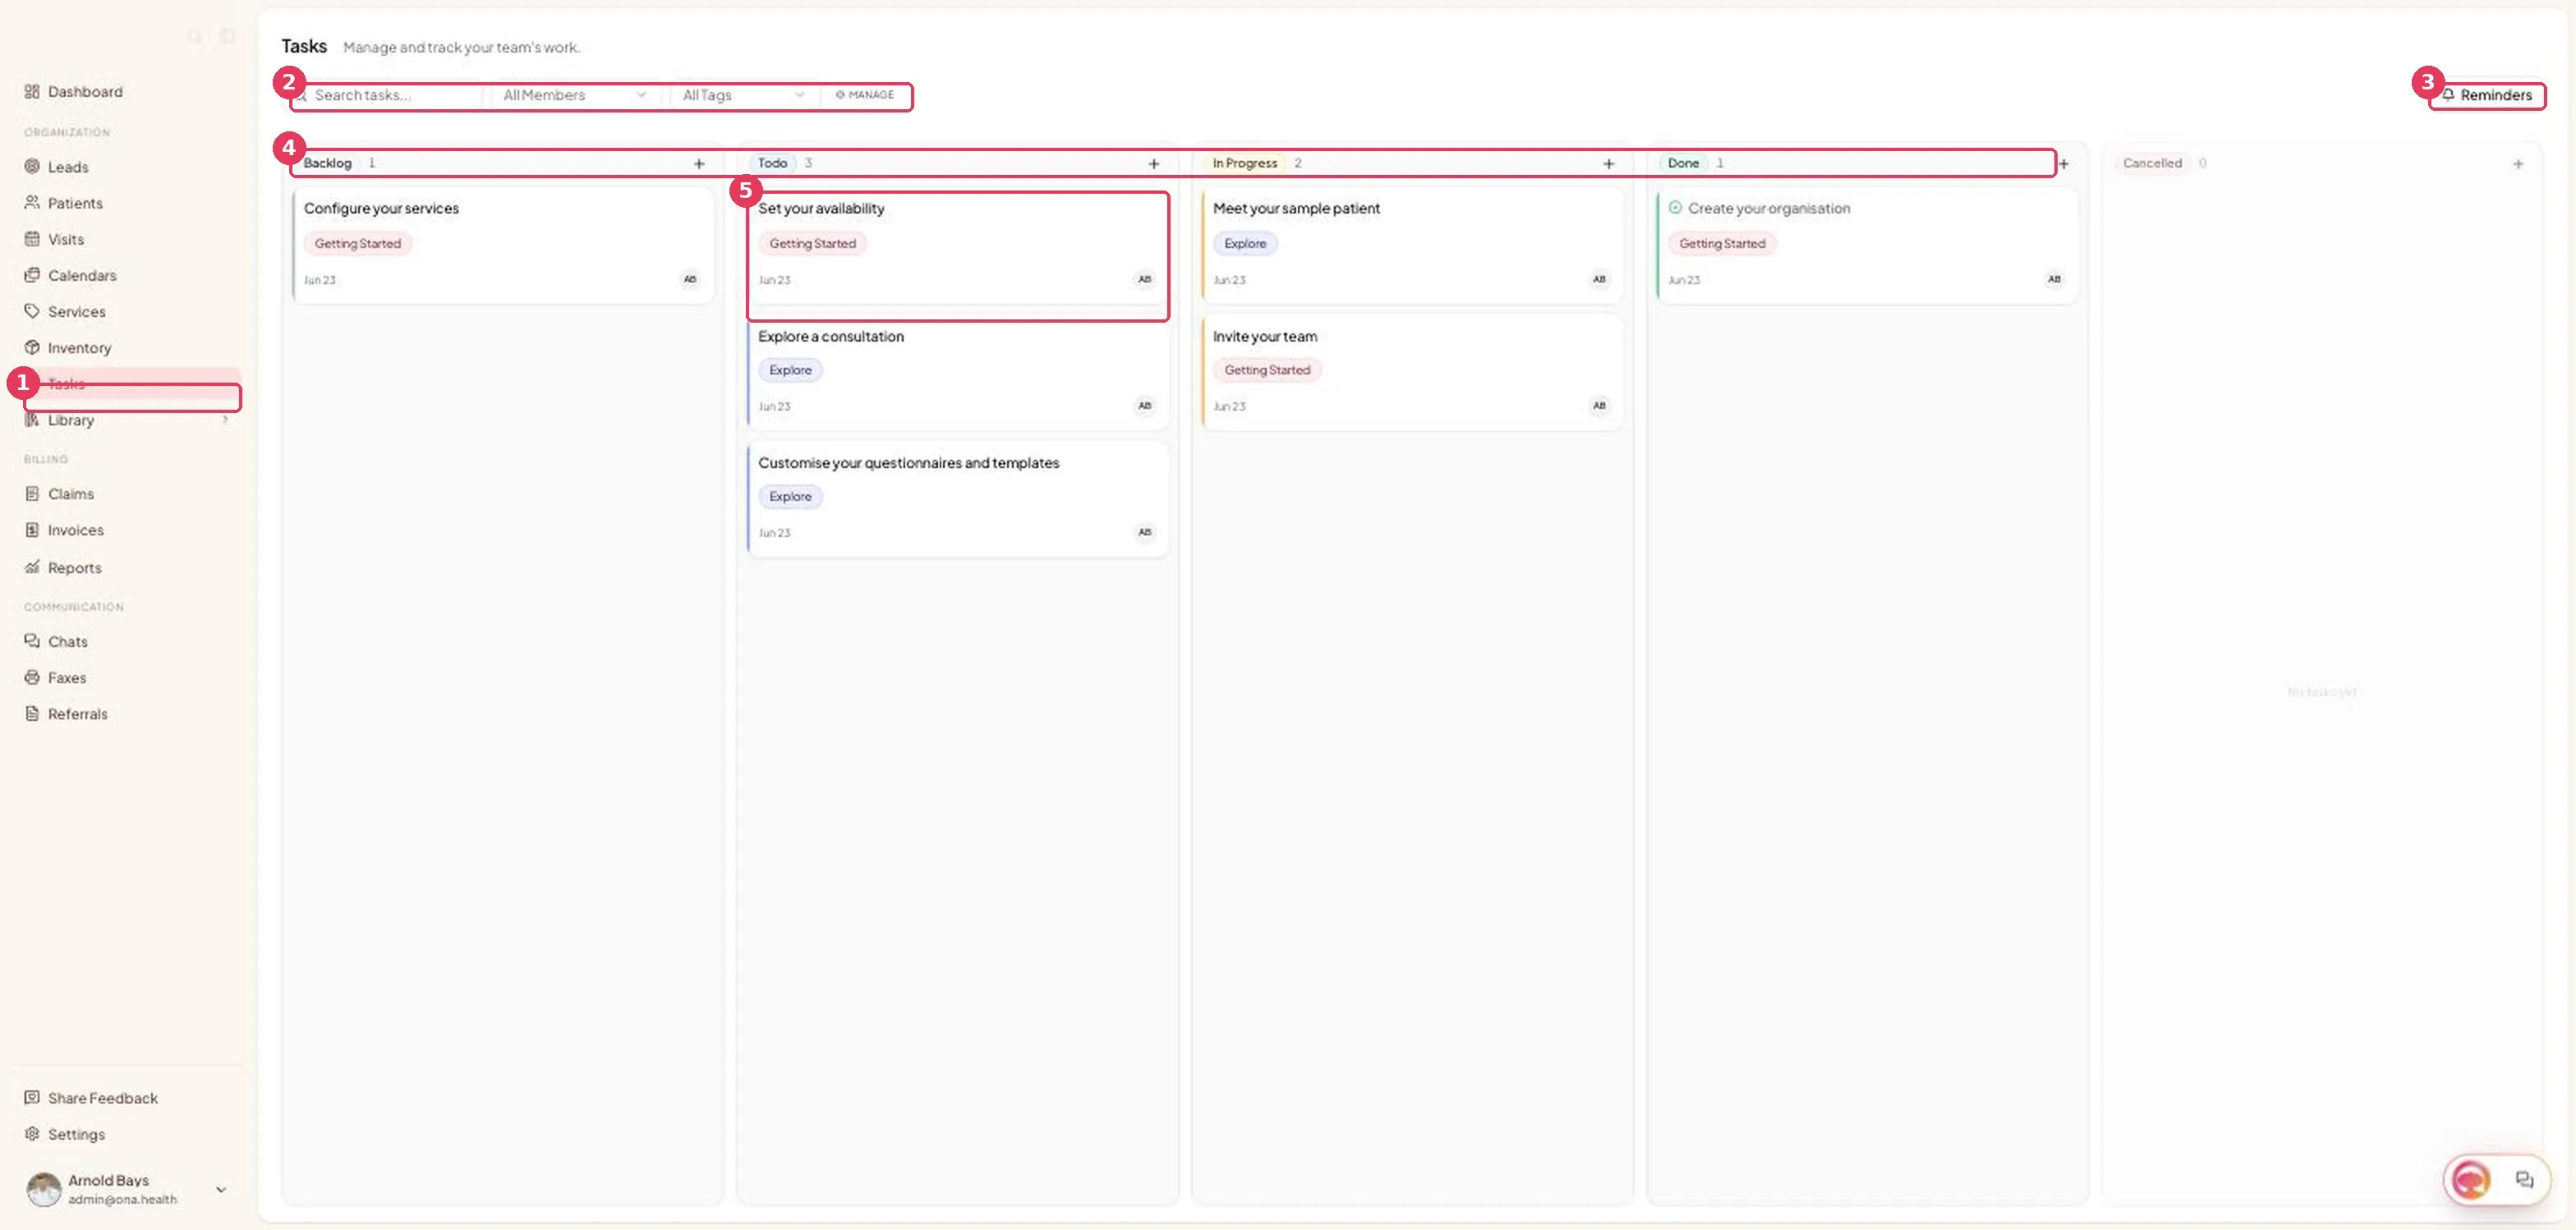
Task: Open Invite your team task card
Action: click(1412, 373)
